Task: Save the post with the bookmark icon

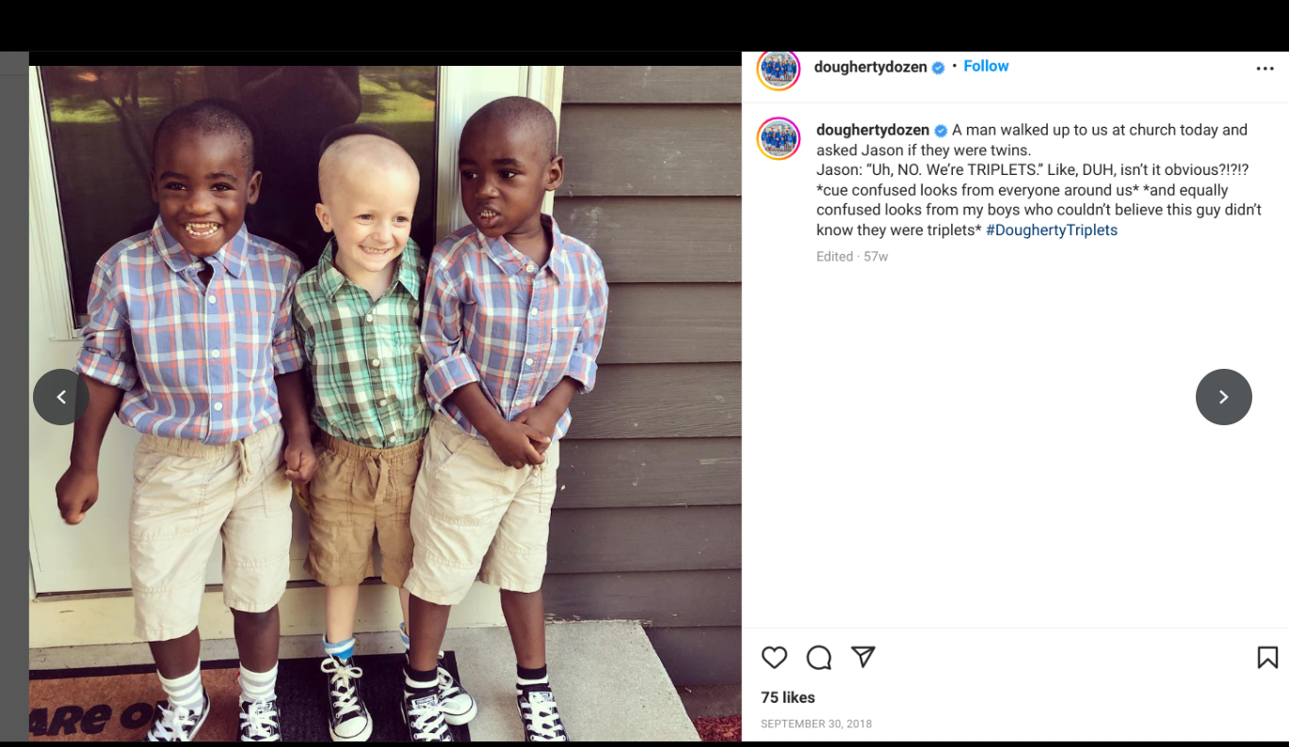Action: point(1267,658)
